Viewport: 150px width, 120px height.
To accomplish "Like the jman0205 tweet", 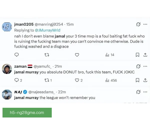I will click(77, 55).
